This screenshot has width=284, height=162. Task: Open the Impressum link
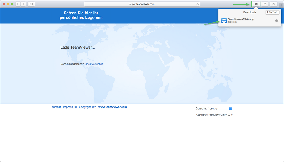point(70,107)
